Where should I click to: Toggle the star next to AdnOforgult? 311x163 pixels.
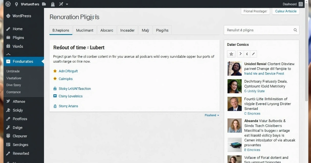click(55, 71)
